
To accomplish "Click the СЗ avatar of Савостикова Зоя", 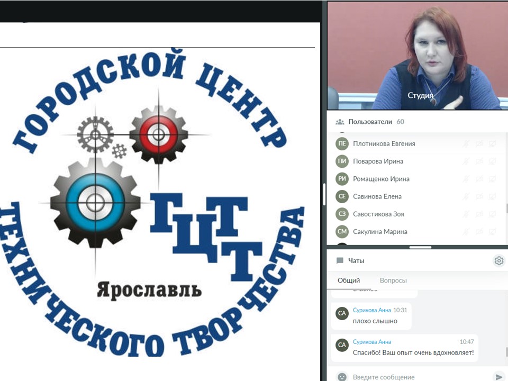I will click(x=342, y=214).
